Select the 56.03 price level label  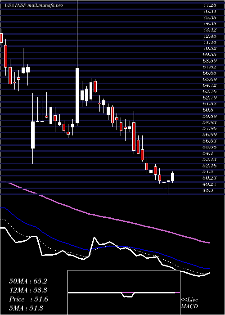209,141
